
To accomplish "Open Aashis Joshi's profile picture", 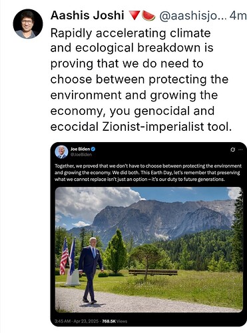I will [28, 24].
